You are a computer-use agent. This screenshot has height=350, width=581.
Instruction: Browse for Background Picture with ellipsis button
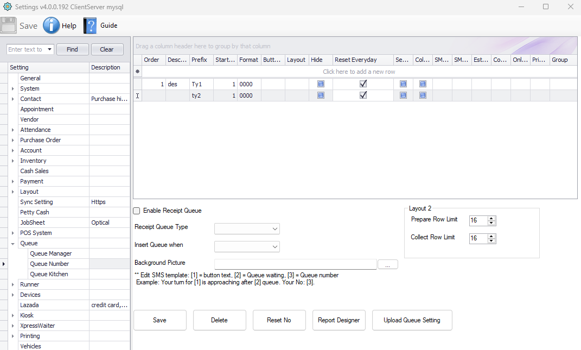[x=387, y=264]
